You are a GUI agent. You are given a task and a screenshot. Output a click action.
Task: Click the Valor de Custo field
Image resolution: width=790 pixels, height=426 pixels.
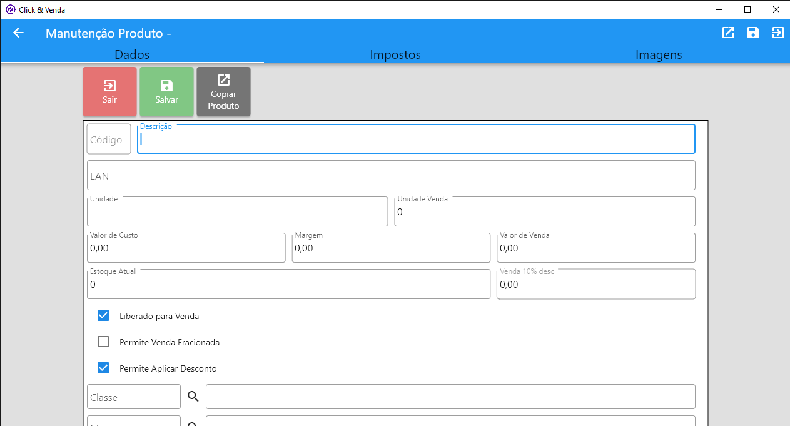tap(186, 248)
